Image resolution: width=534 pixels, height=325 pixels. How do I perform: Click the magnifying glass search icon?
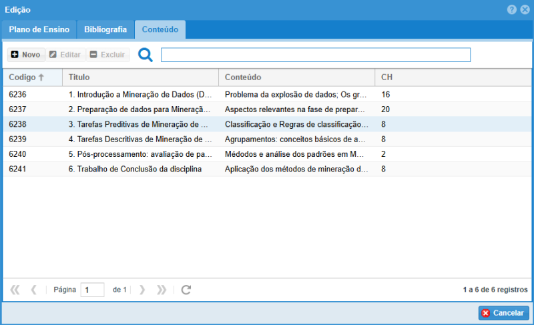[145, 55]
